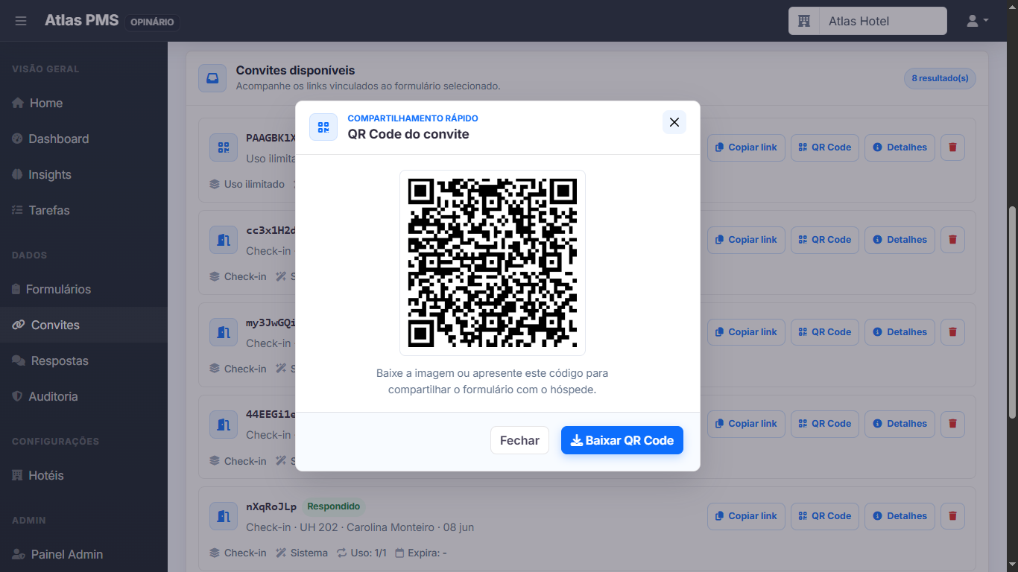
Task: Open Detalhes for nXqRoJLp invite
Action: (900, 516)
